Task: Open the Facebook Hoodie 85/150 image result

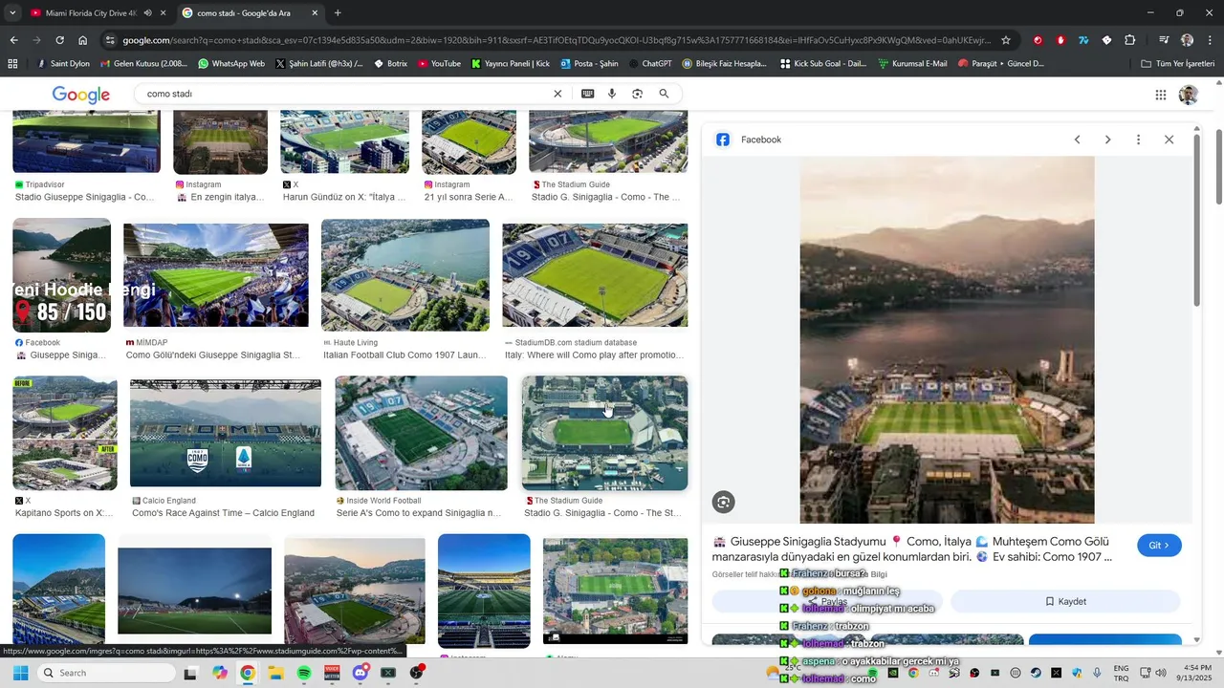Action: pyautogui.click(x=62, y=275)
